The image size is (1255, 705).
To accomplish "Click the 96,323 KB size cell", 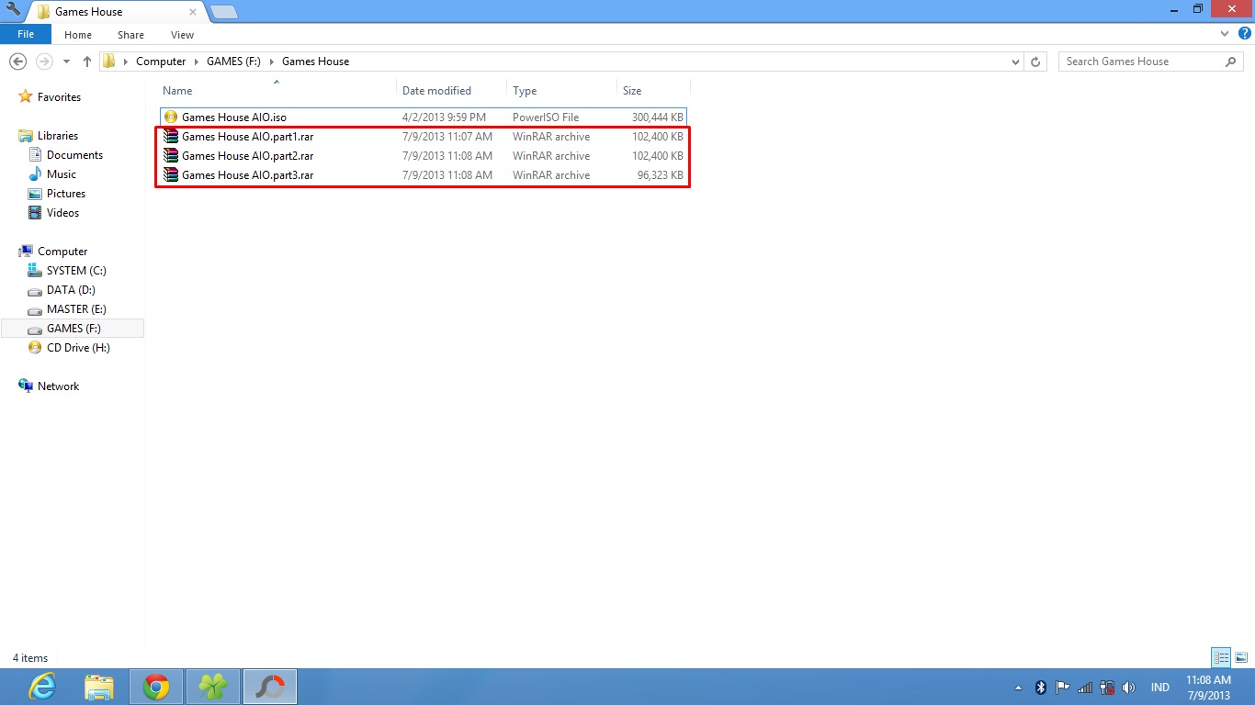I will (x=660, y=175).
